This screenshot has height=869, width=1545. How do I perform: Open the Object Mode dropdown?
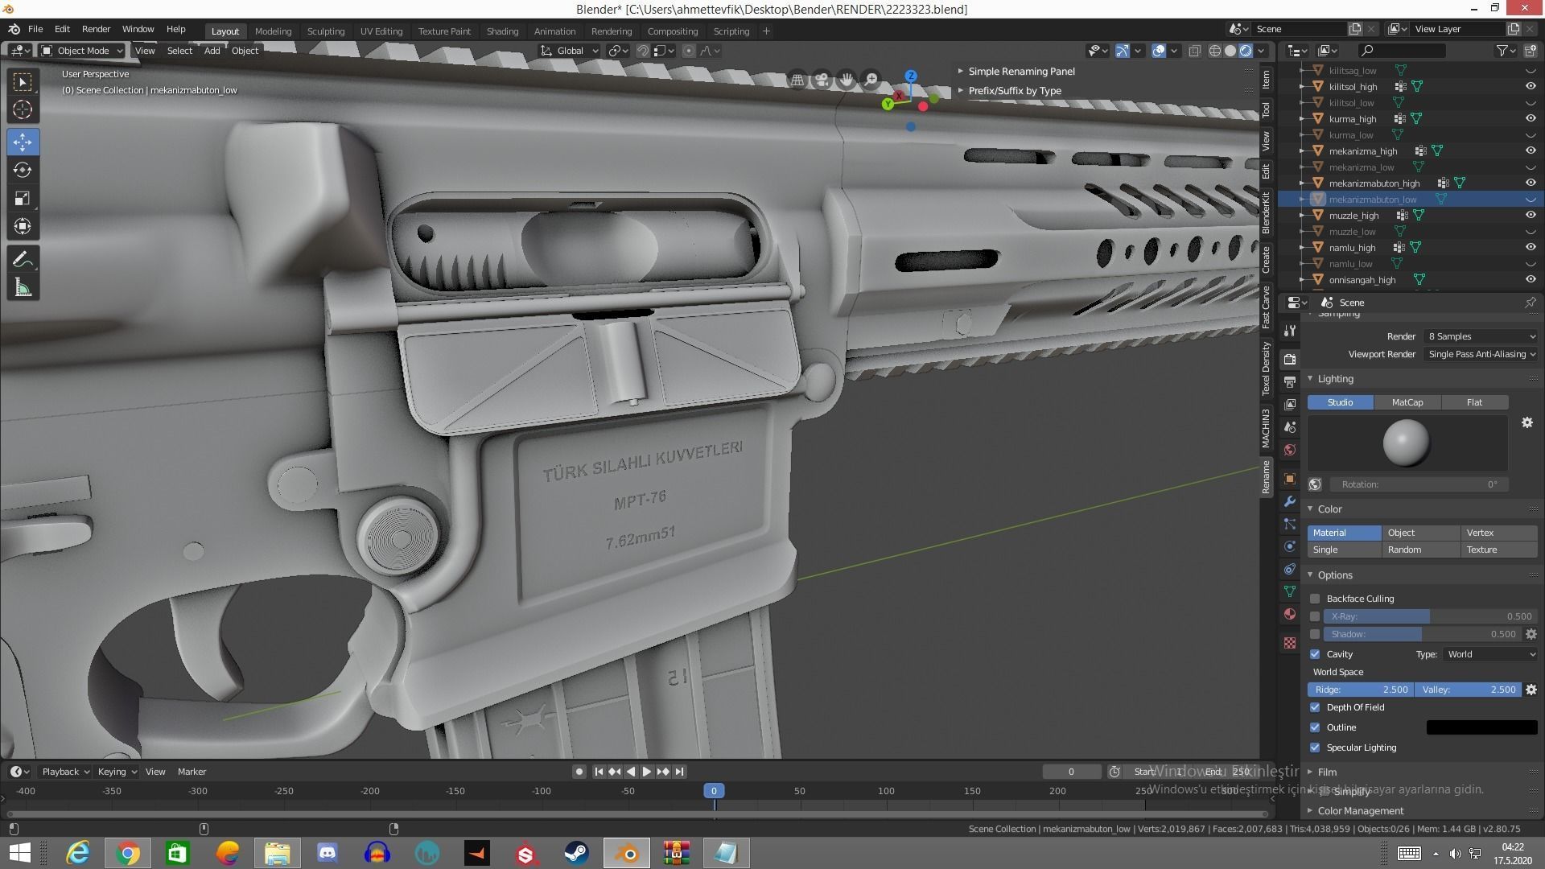pyautogui.click(x=82, y=51)
